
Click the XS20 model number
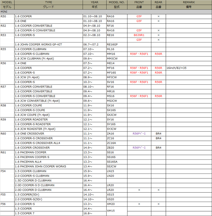(117, 199)
